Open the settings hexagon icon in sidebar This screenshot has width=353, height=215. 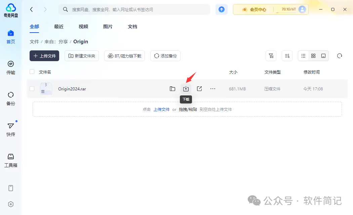(x=10, y=204)
